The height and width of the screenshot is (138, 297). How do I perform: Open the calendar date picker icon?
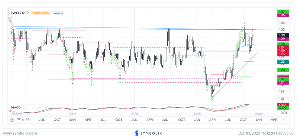(19, 119)
